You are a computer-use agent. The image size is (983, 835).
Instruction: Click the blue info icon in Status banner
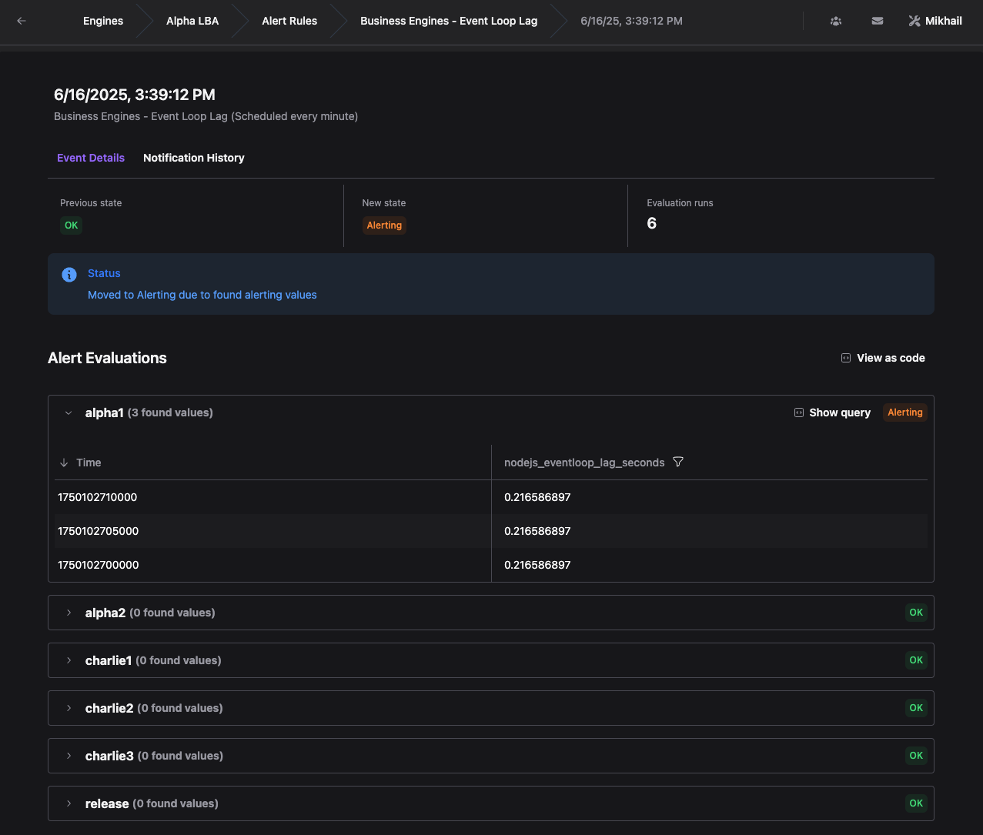(x=69, y=274)
